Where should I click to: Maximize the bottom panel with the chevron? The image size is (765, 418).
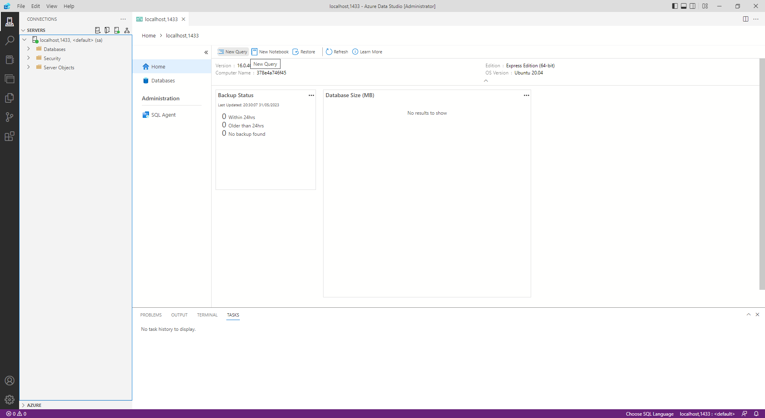pyautogui.click(x=749, y=314)
